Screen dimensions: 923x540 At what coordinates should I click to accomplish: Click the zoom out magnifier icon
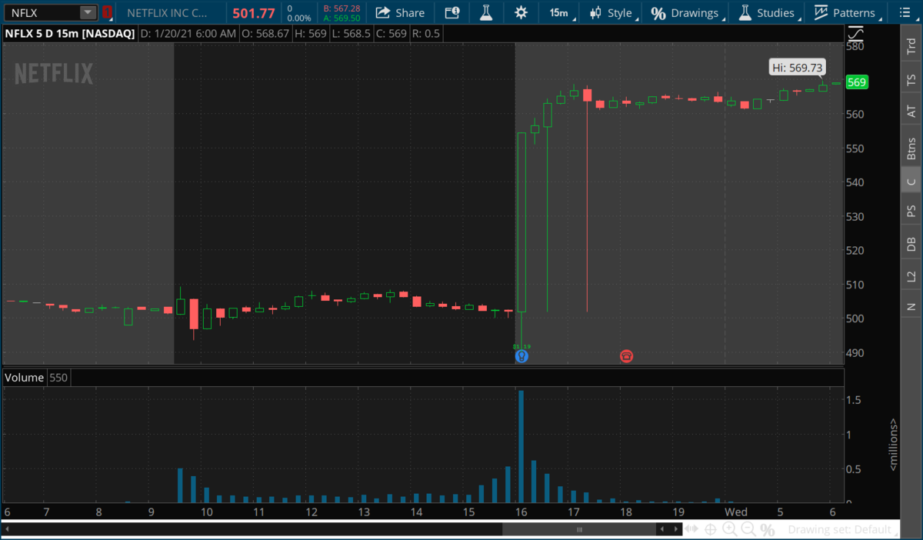(748, 529)
